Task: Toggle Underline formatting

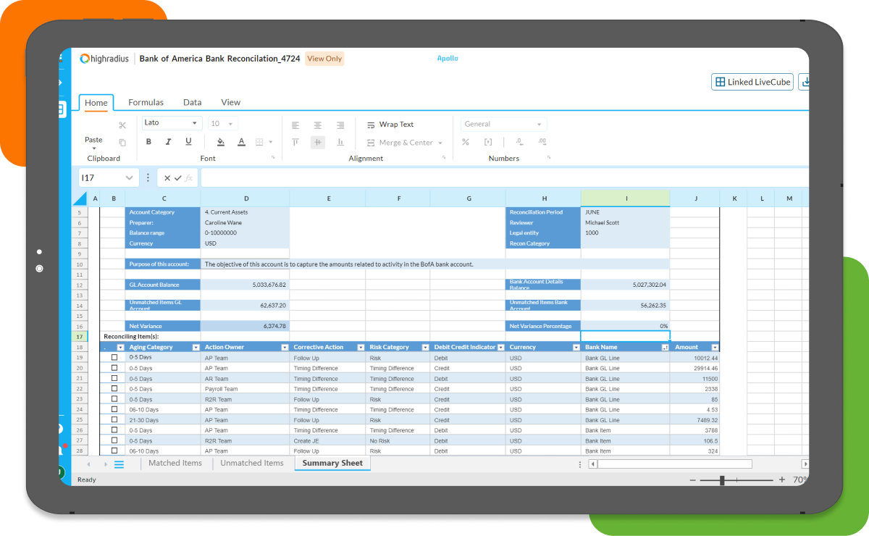Action: point(188,142)
